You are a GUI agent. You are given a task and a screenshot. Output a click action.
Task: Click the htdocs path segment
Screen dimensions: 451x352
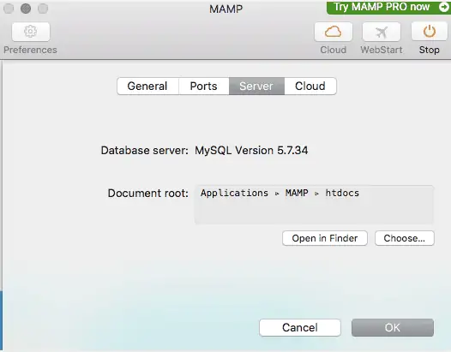coord(342,193)
